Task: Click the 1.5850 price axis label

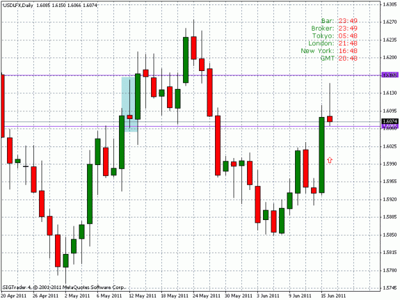Action: click(390, 235)
